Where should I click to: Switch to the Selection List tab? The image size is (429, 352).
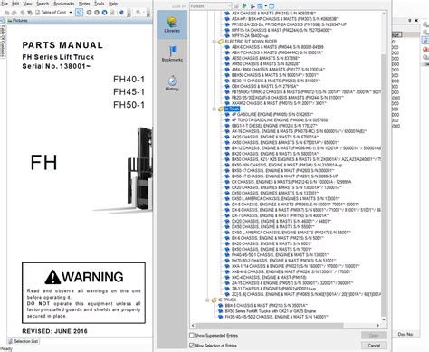point(24,341)
